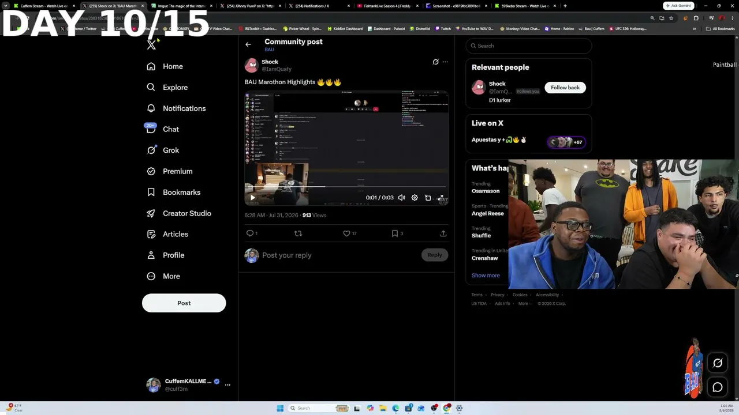The height and width of the screenshot is (415, 739).
Task: Enter fullscreen on the video player
Action: [x=441, y=198]
